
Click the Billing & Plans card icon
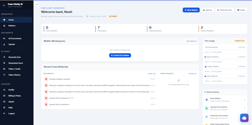[4, 96]
